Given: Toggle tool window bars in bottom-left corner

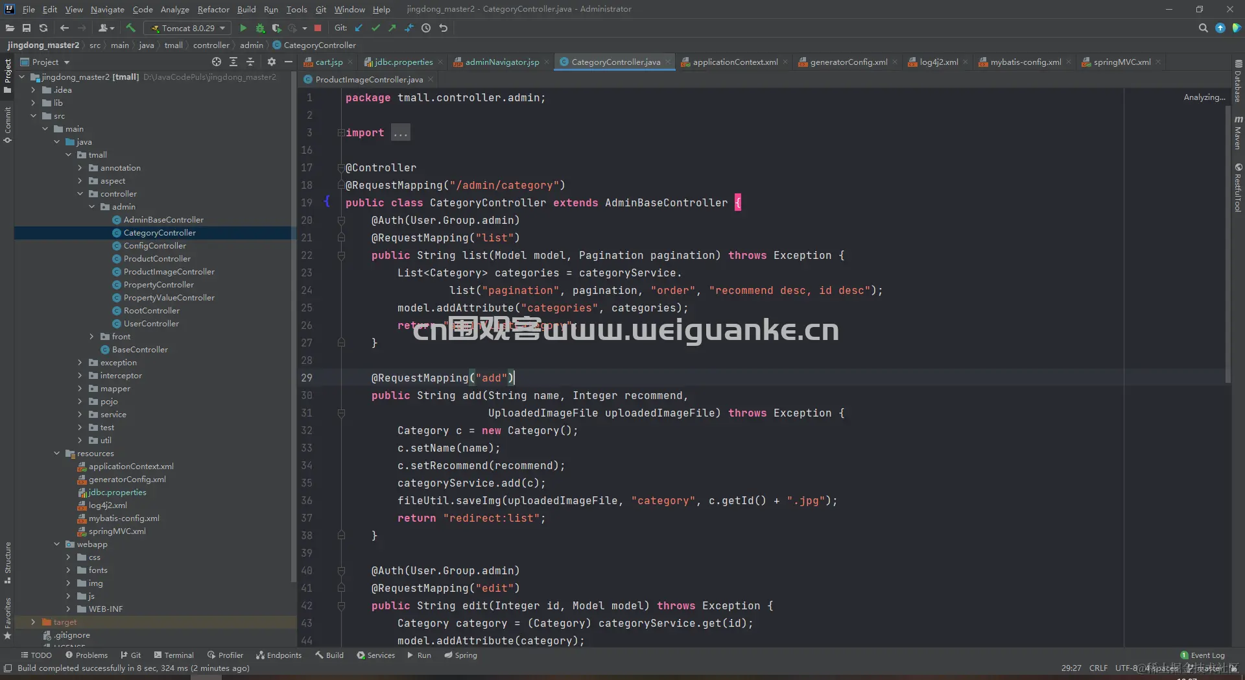Looking at the screenshot, I should 8,668.
